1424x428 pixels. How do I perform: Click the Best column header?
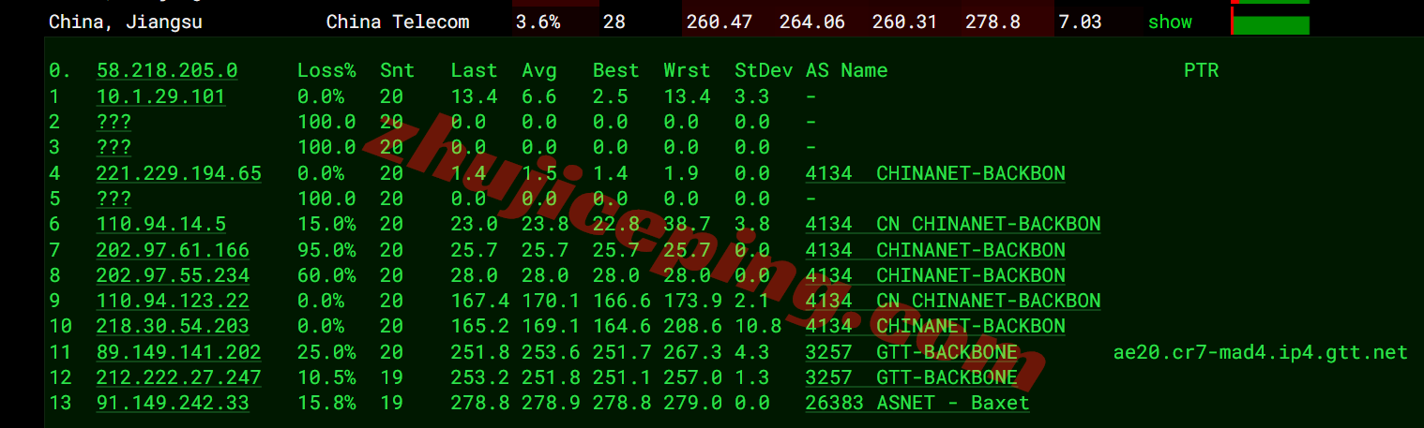coord(615,70)
